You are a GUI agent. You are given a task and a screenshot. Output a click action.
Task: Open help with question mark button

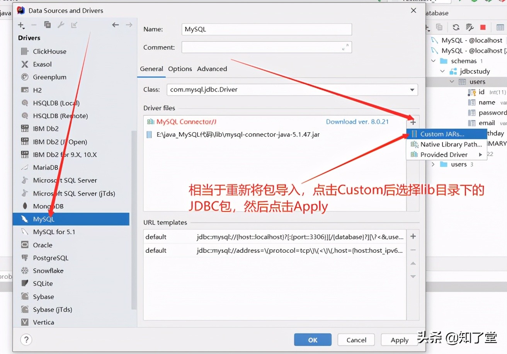click(26, 340)
